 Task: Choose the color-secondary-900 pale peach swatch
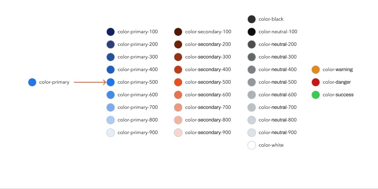pyautogui.click(x=178, y=133)
